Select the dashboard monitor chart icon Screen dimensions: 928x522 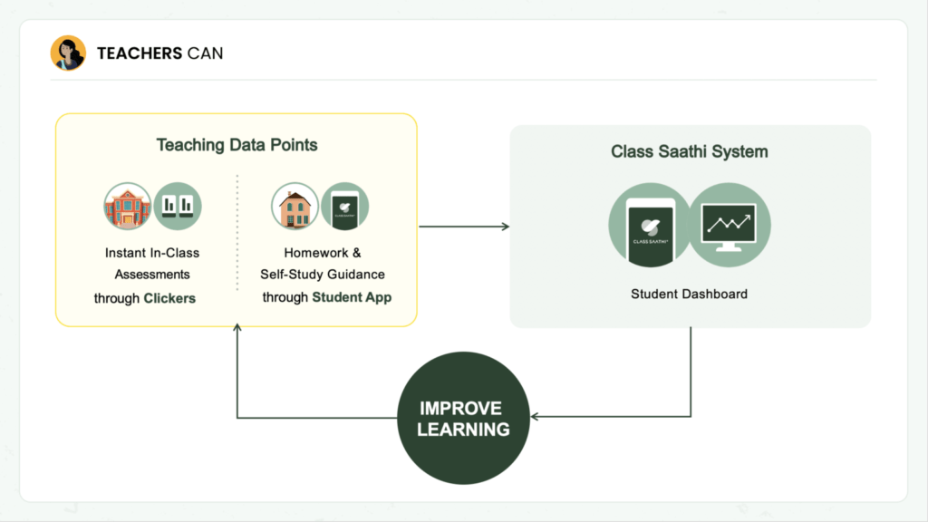tap(730, 226)
